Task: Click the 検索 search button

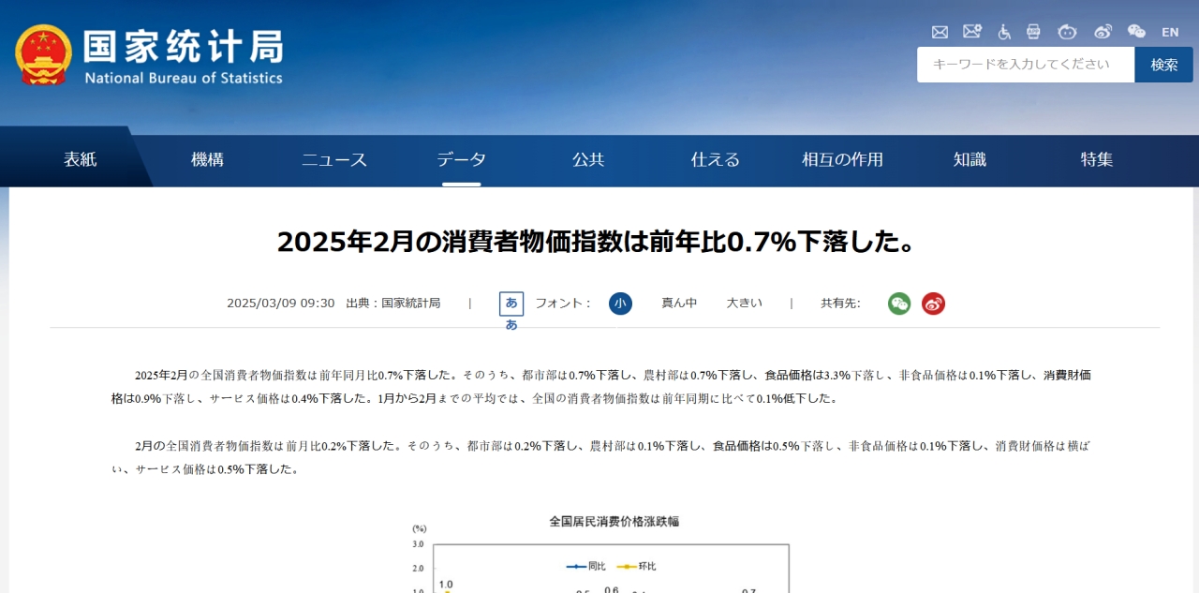Action: [1163, 65]
